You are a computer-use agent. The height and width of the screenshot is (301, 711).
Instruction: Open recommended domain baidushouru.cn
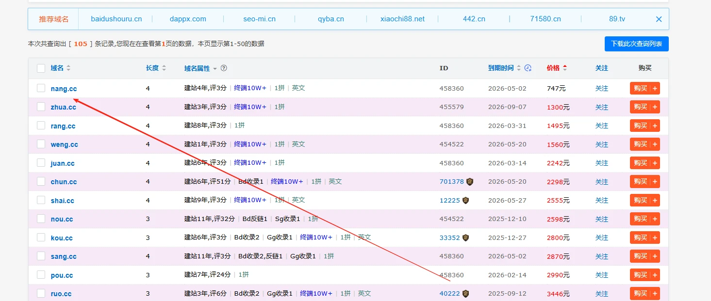(x=116, y=19)
